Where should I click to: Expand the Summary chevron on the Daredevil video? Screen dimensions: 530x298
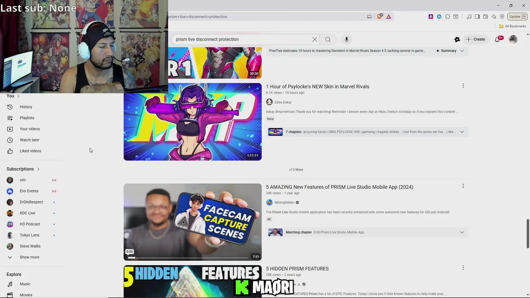462,51
